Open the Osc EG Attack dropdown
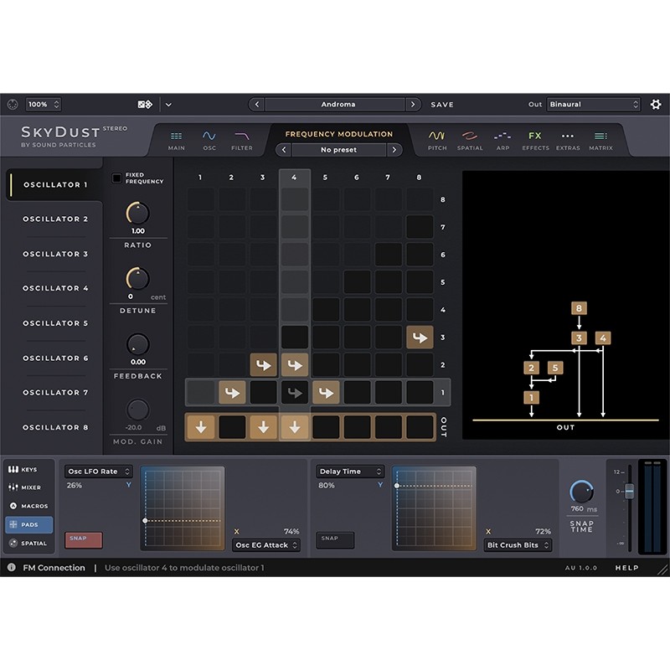 (266, 545)
